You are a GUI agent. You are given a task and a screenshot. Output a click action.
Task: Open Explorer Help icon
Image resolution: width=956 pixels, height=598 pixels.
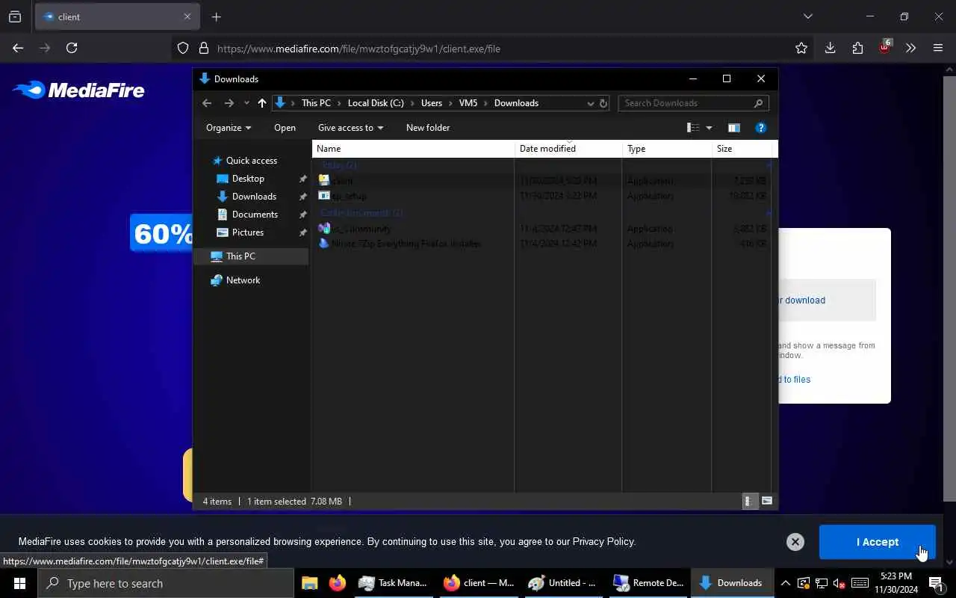[760, 128]
